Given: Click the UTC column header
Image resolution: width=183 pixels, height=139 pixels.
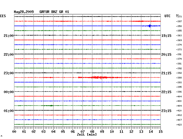Looking at the screenshot, I should (x=167, y=16).
